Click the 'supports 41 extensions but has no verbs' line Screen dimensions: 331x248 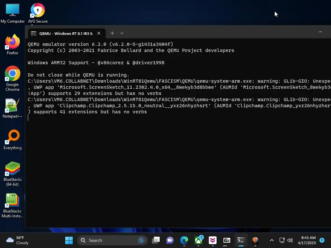pos(87,112)
